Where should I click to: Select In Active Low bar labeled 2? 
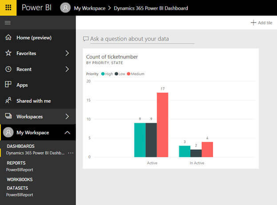196,153
